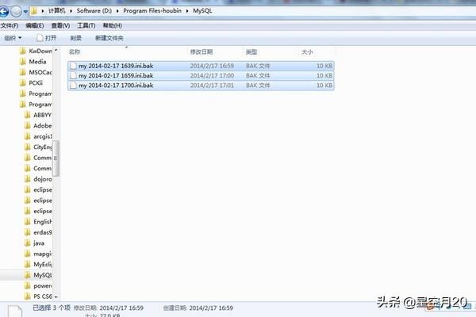The height and width of the screenshot is (317, 476).
Task: Select the Adobe folder icon in the tree
Action: (x=27, y=125)
